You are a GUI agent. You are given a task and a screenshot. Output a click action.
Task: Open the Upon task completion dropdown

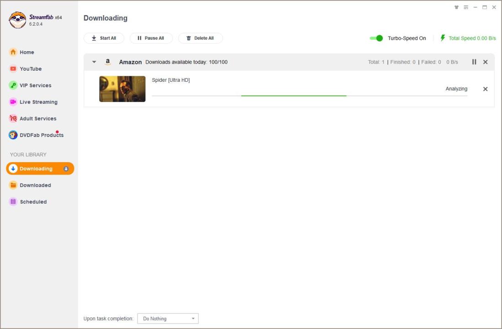click(168, 318)
